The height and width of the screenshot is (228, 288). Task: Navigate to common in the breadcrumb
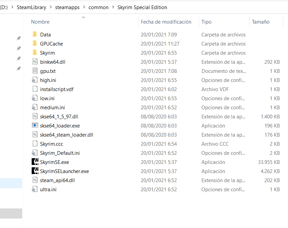coord(98,7)
